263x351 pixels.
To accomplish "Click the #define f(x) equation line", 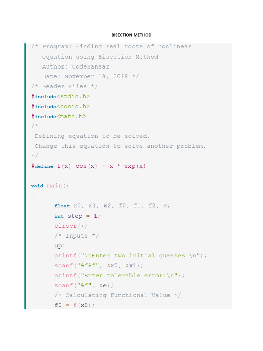I will point(88,166).
